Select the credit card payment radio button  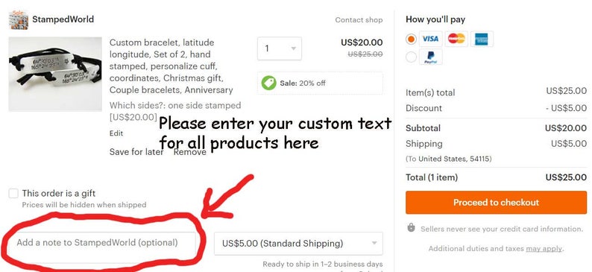(411, 39)
